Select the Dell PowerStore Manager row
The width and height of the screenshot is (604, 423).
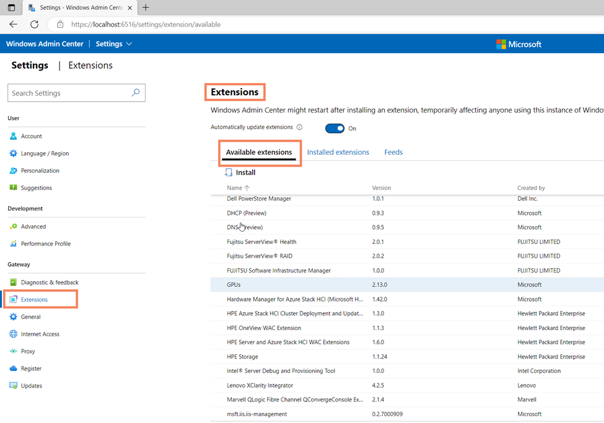(x=407, y=199)
